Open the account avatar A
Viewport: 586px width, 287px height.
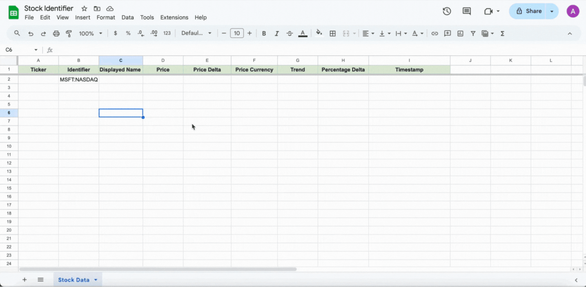pos(573,11)
